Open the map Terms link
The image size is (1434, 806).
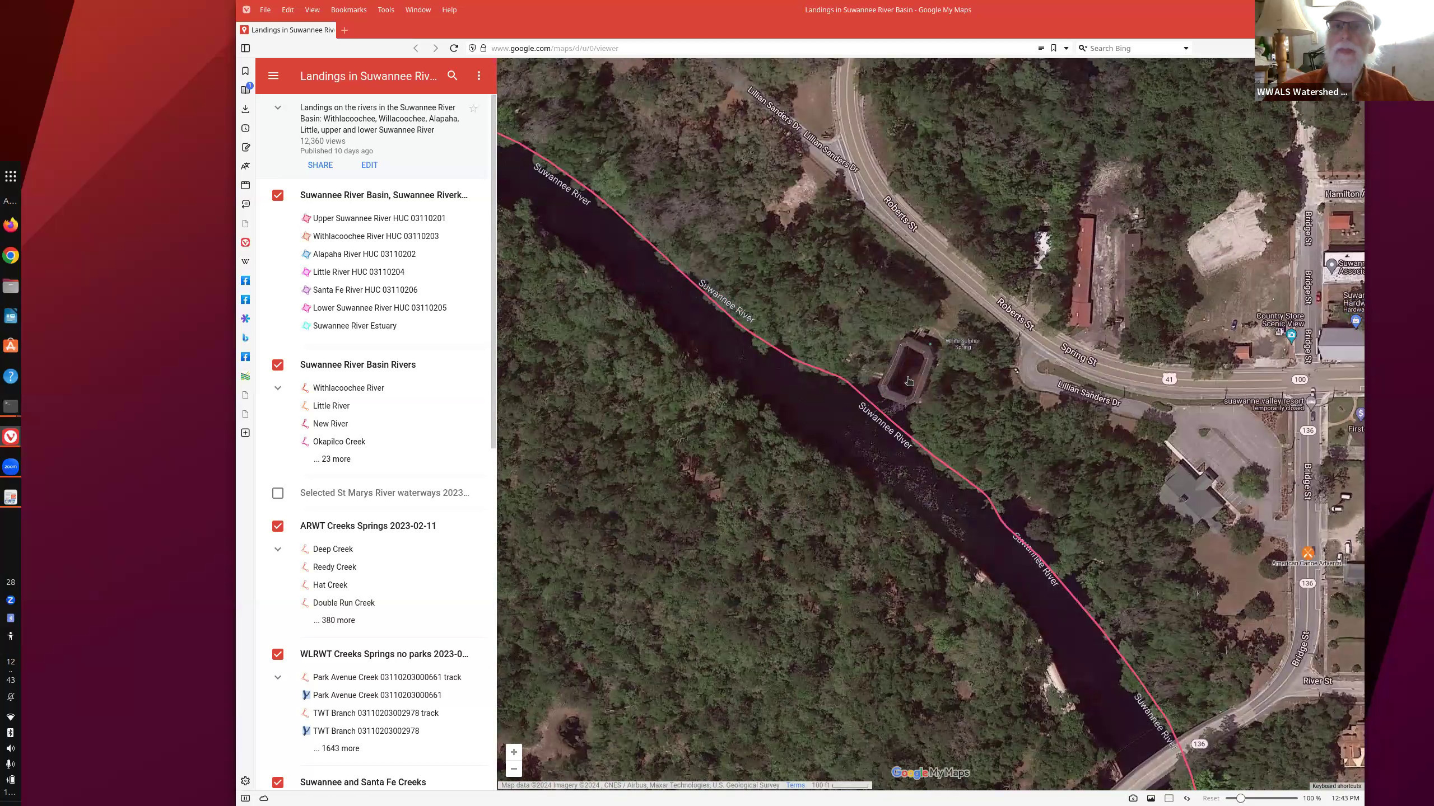[x=795, y=785]
